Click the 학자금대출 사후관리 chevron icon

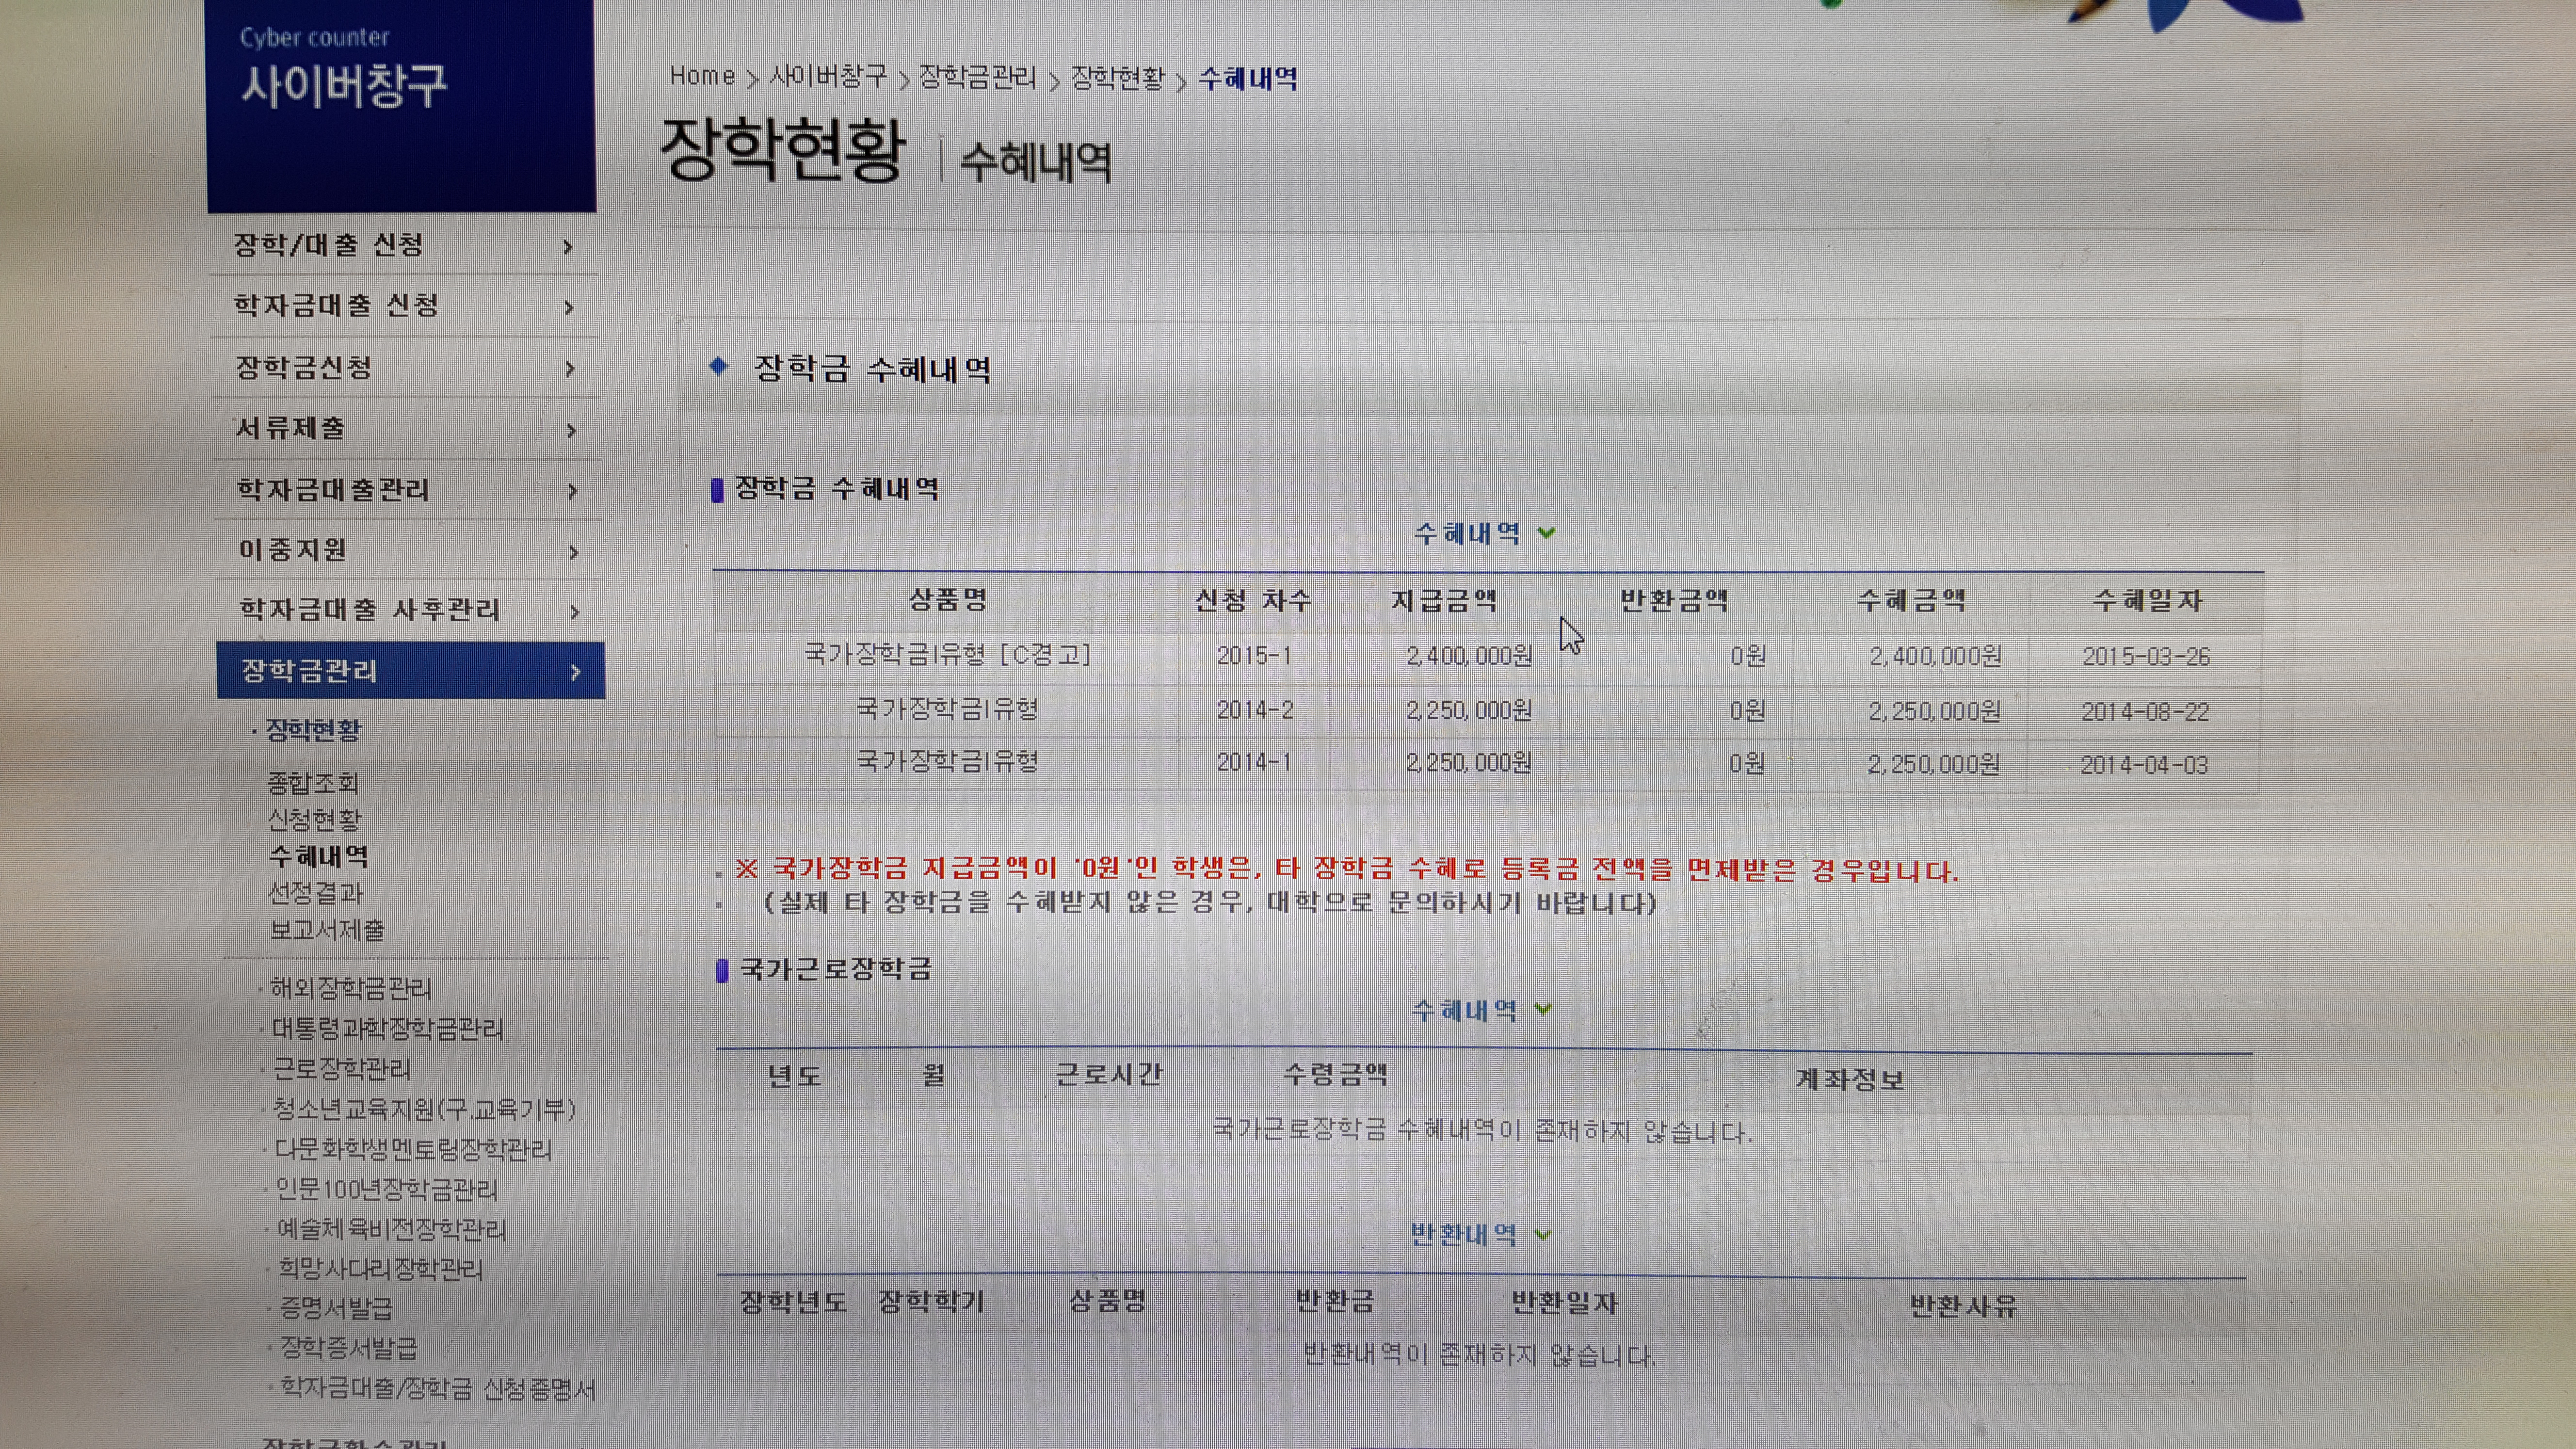pos(574,611)
